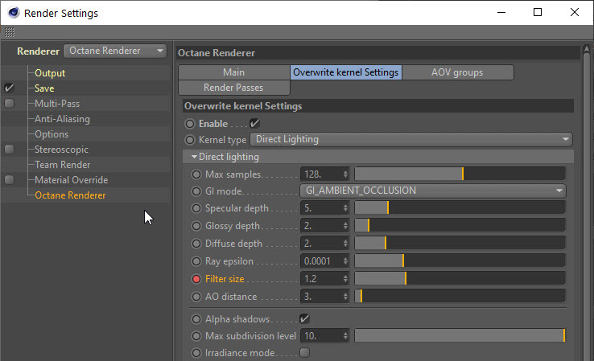Click the animation dot next to Max samples
Screen dimensions: 594x361
point(196,174)
